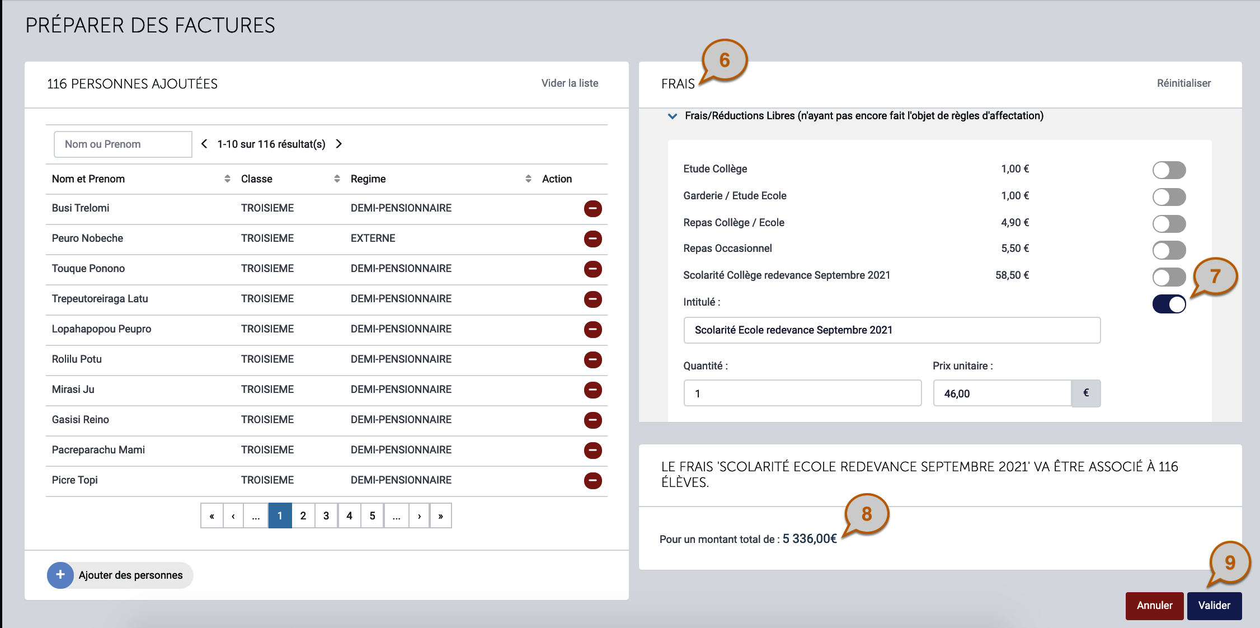This screenshot has width=1260, height=628.
Task: Select page 2 in pagination
Action: [303, 515]
